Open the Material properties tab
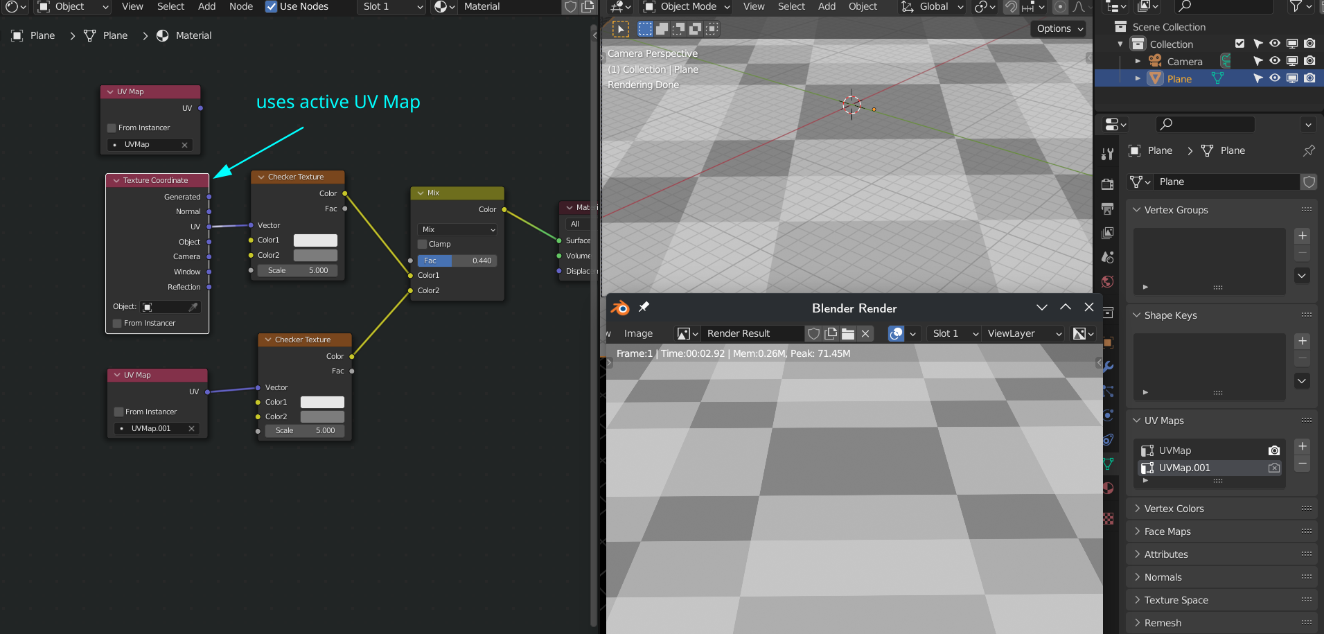The height and width of the screenshot is (634, 1324). point(1108,488)
